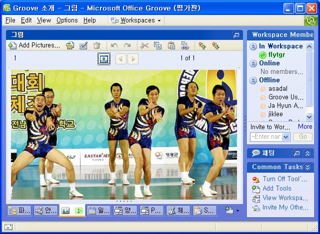This screenshot has height=234, width=320.
Task: Click the scissors cut icon
Action: [144, 45]
